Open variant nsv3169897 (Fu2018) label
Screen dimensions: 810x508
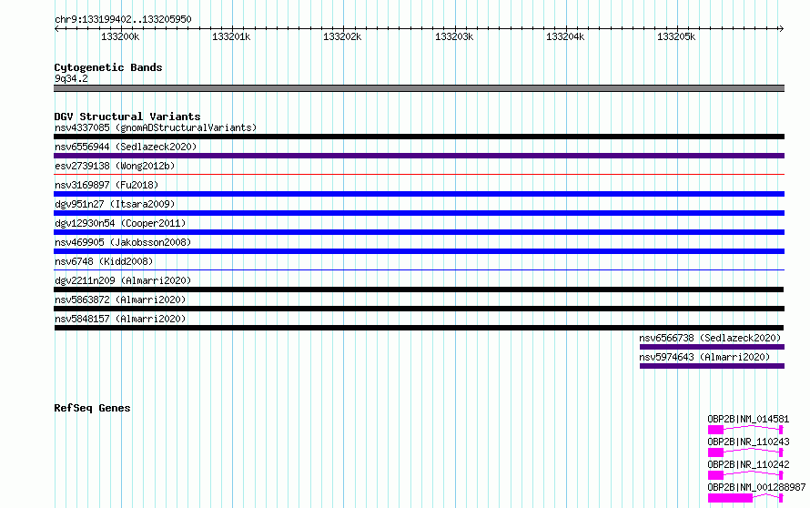(x=106, y=185)
